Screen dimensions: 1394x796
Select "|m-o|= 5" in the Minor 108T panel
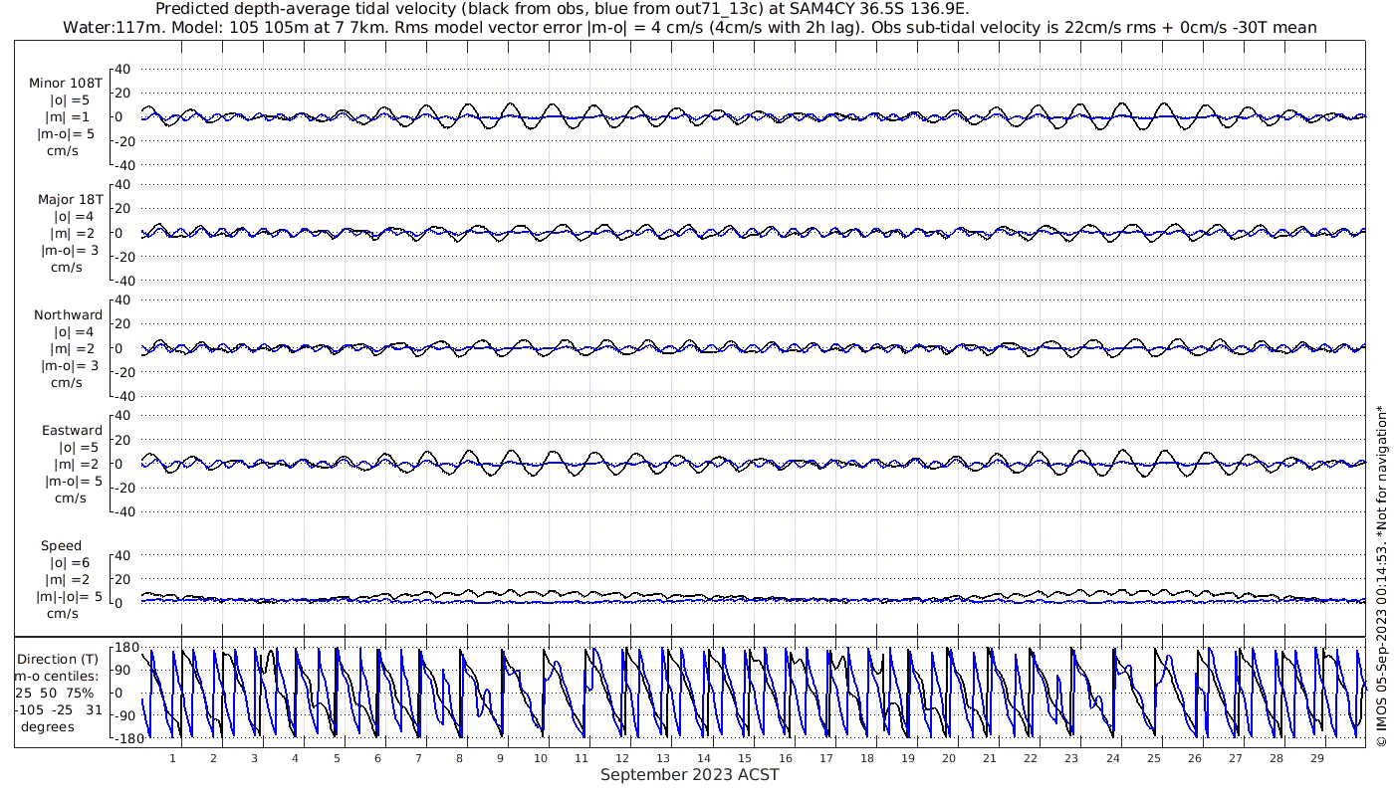click(x=66, y=134)
